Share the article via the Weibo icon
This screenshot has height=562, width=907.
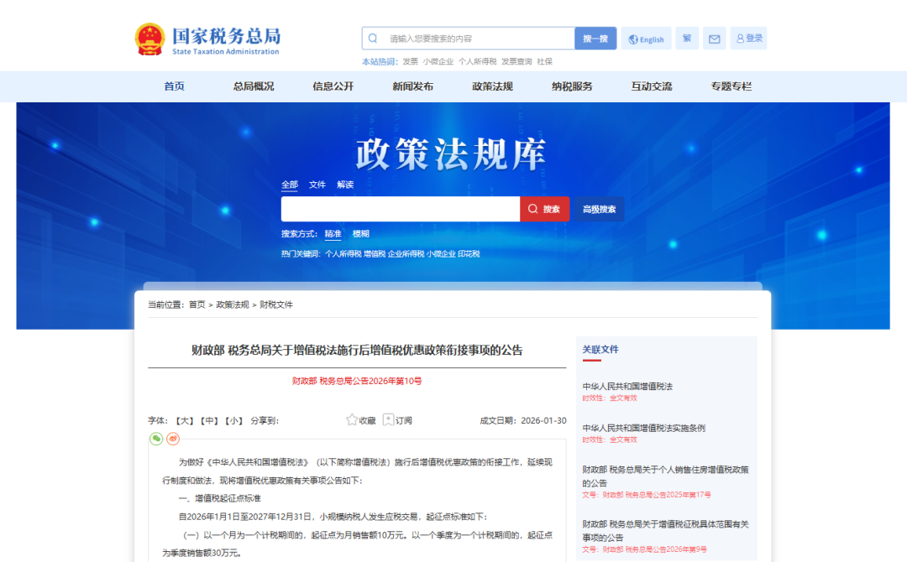173,439
